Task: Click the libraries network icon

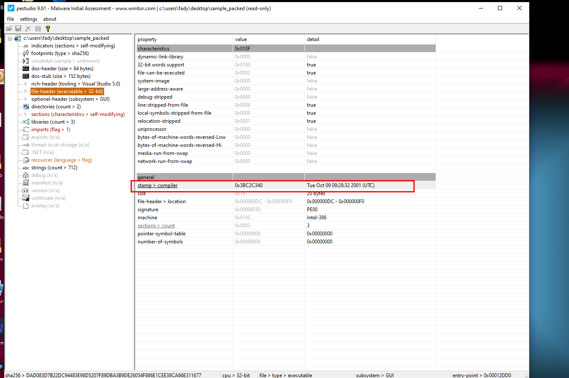Action: pyautogui.click(x=26, y=122)
